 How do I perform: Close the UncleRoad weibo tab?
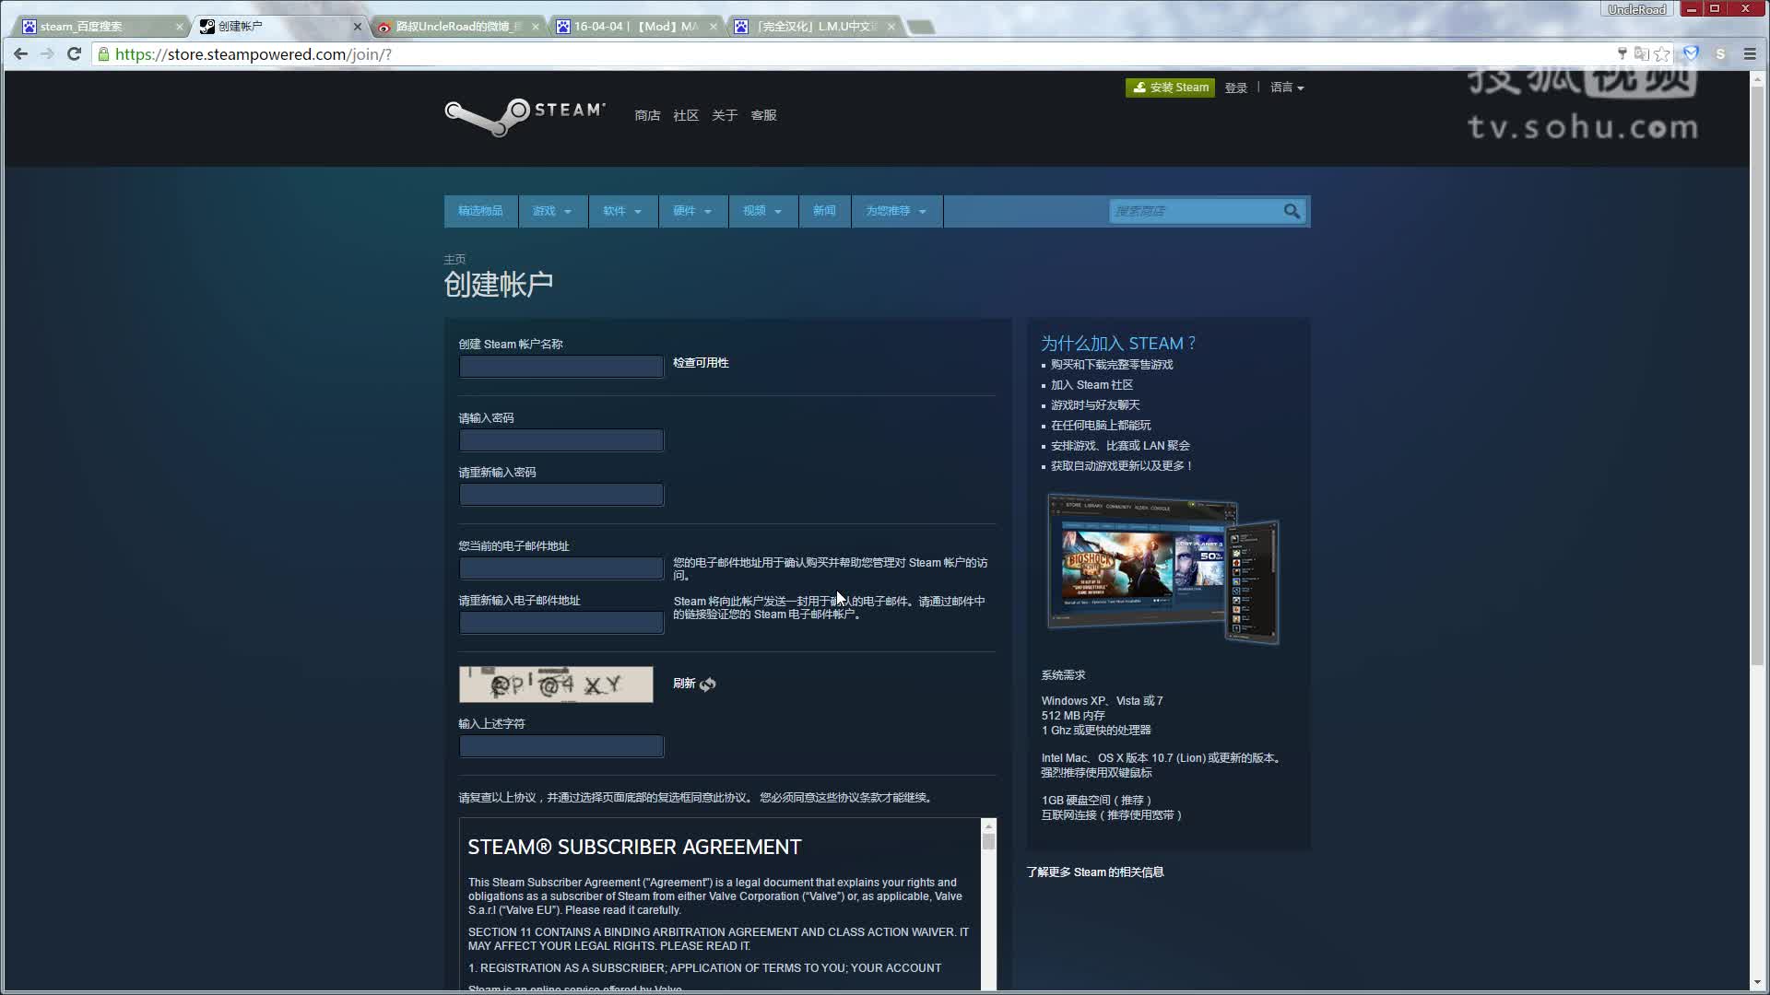[536, 27]
